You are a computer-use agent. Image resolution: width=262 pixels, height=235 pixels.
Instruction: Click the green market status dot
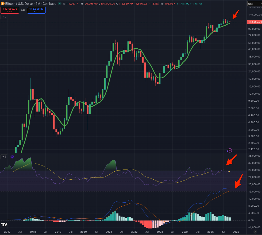(x=59, y=3)
